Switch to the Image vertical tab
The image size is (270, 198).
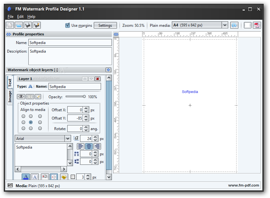tap(10, 96)
